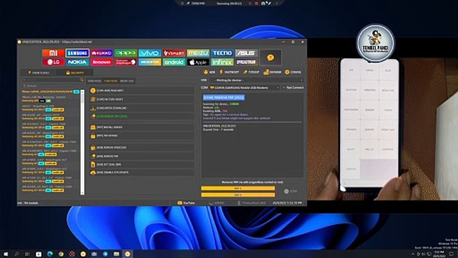
Task: Run [COM] REMOVE FRP [2022] function
Action: [142, 116]
